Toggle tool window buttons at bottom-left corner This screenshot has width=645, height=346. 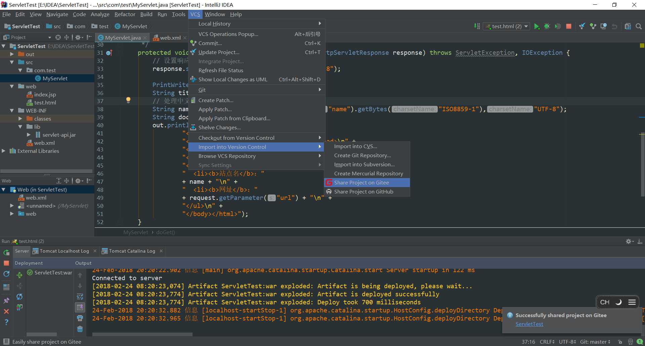click(6, 342)
